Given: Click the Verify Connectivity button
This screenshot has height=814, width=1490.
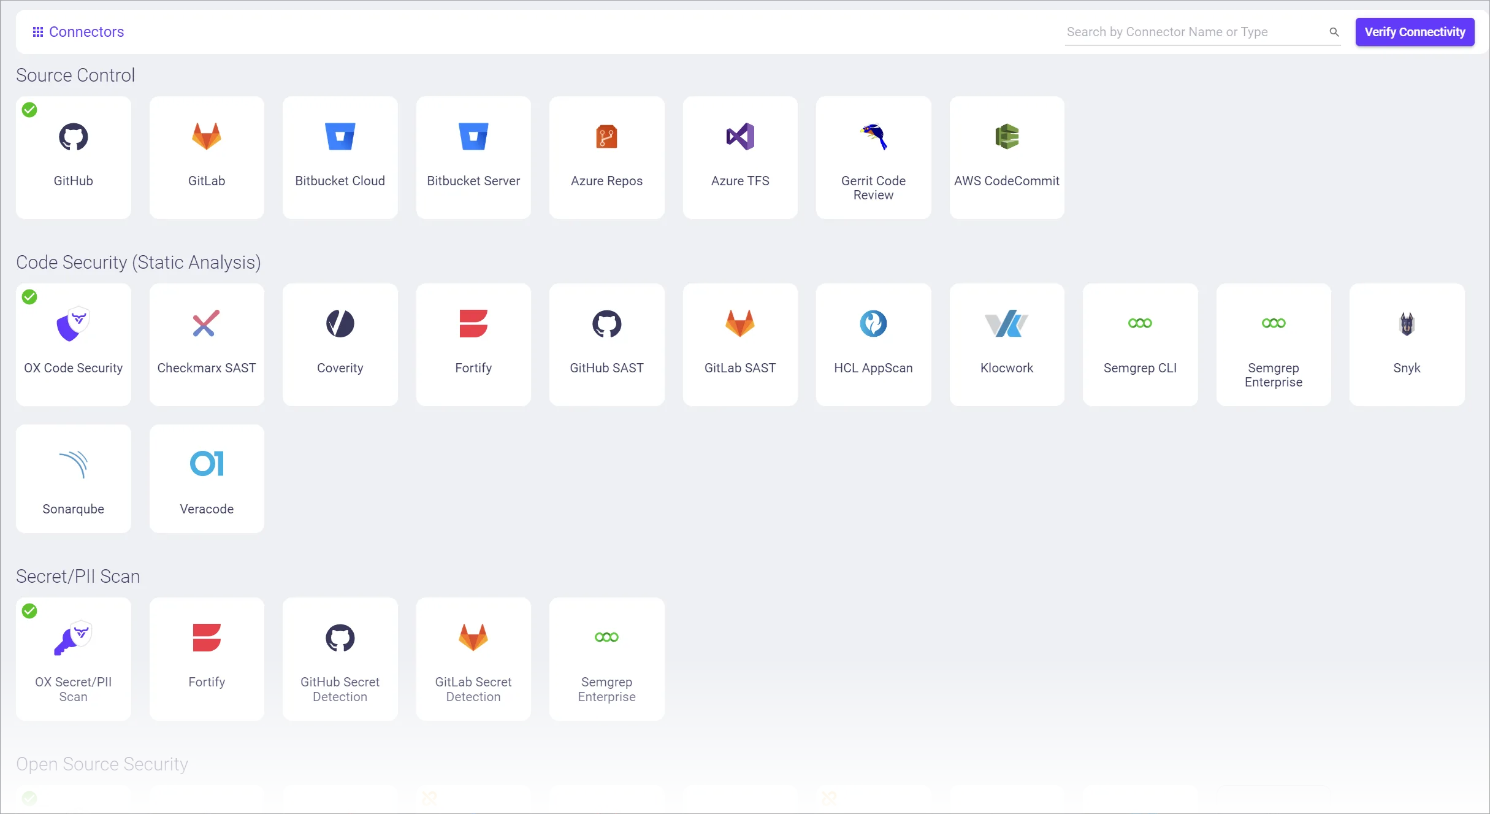Looking at the screenshot, I should tap(1415, 31).
